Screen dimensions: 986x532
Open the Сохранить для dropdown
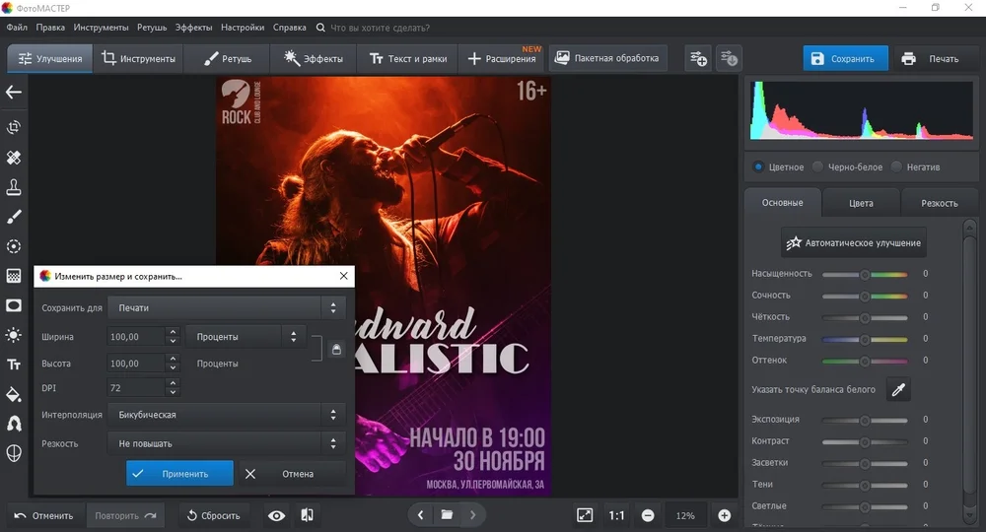coord(226,308)
